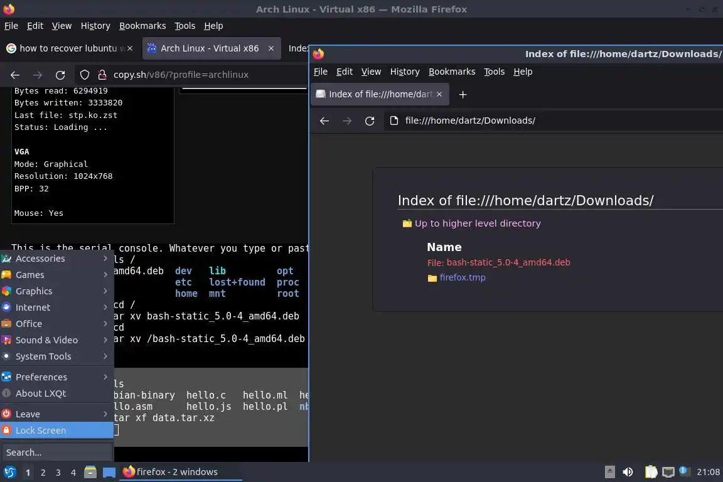Screen dimensions: 723x482
Task: Open File menu in Downloads index window
Action: pos(321,72)
